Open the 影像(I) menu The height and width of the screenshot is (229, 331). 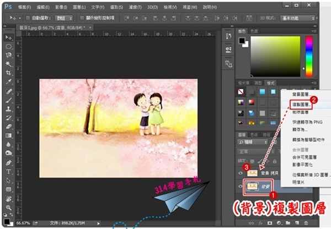tap(61, 7)
